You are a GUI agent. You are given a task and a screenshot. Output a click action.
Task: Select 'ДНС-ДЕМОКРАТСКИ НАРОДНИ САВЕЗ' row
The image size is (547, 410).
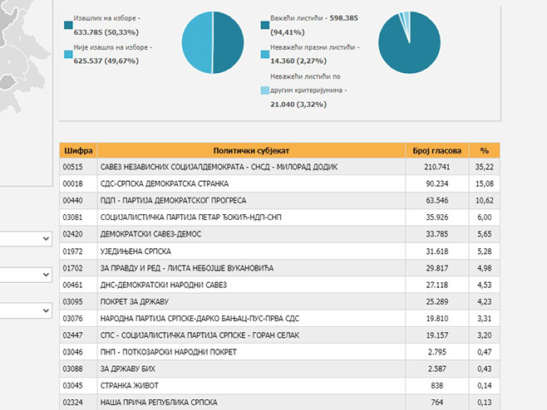279,285
